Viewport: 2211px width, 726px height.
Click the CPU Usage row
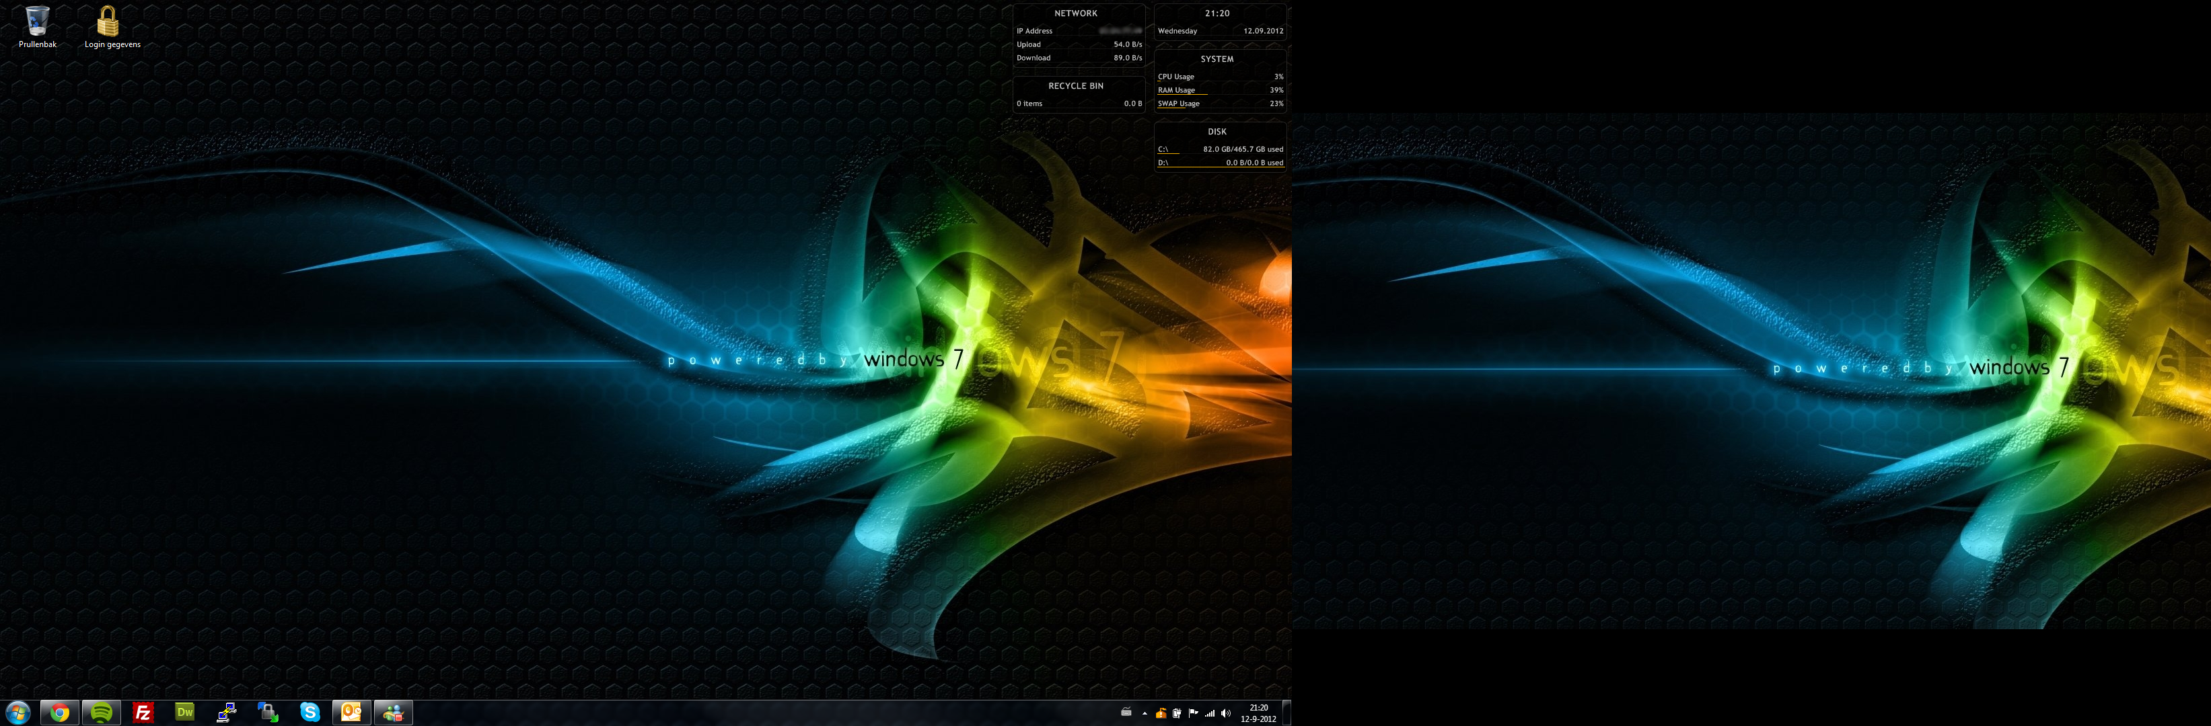pos(1221,76)
